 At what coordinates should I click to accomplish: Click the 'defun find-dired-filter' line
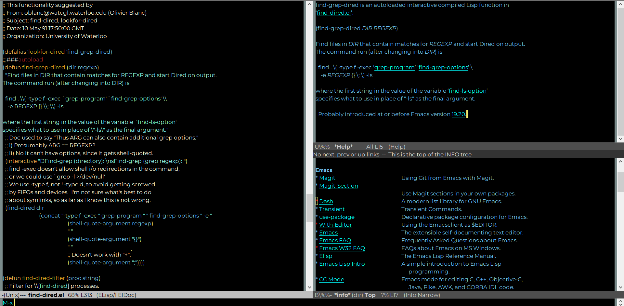[51, 278]
